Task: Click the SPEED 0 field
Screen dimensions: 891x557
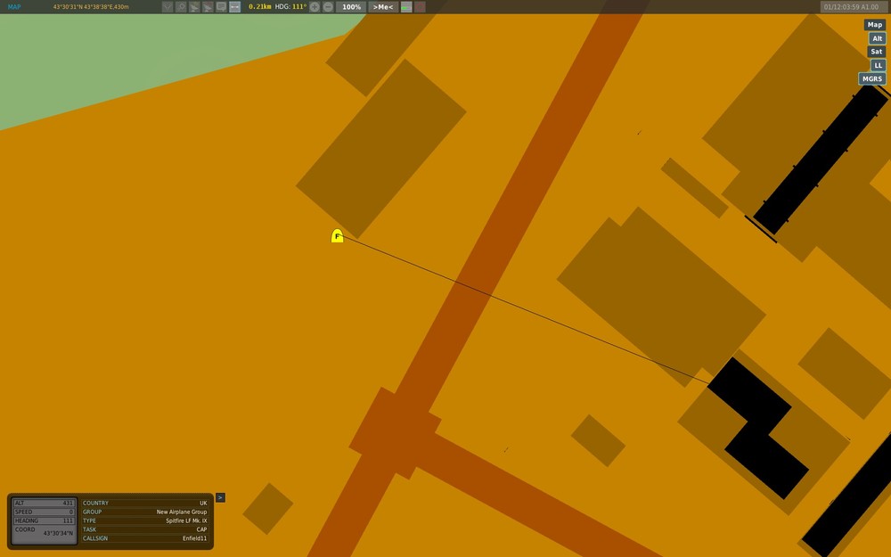Action: 45,512
